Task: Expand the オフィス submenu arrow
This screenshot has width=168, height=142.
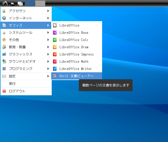Action: point(48,25)
